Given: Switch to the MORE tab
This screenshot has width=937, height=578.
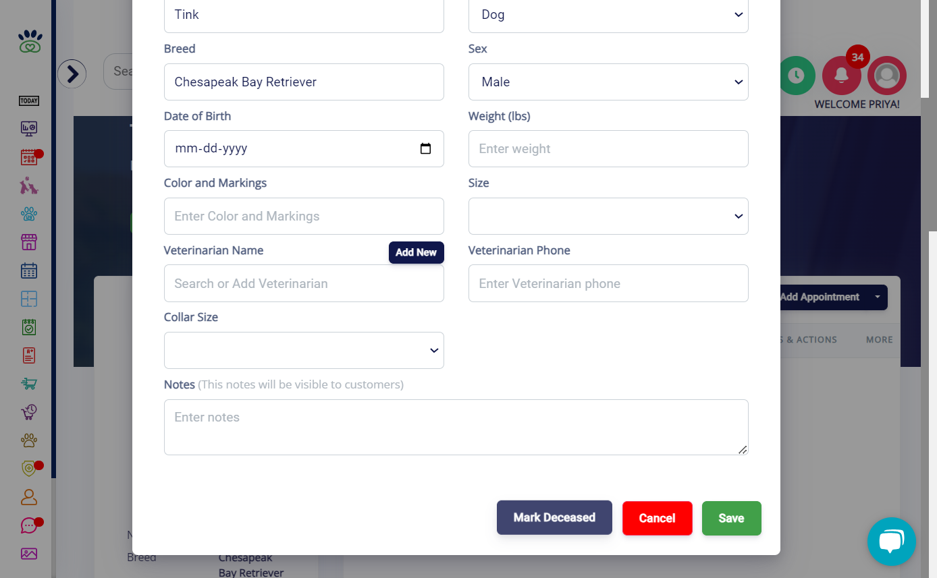Looking at the screenshot, I should coord(879,340).
